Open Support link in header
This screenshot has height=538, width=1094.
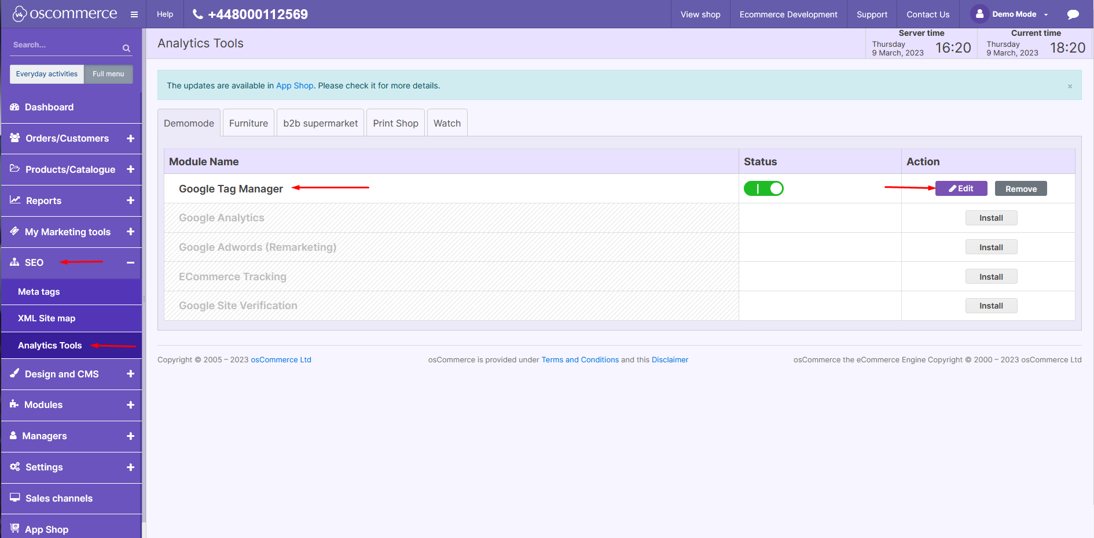(x=872, y=14)
